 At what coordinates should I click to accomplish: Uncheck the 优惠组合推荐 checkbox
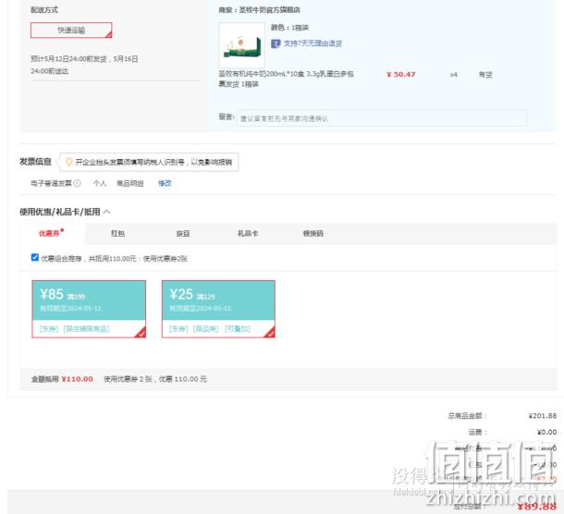[35, 258]
